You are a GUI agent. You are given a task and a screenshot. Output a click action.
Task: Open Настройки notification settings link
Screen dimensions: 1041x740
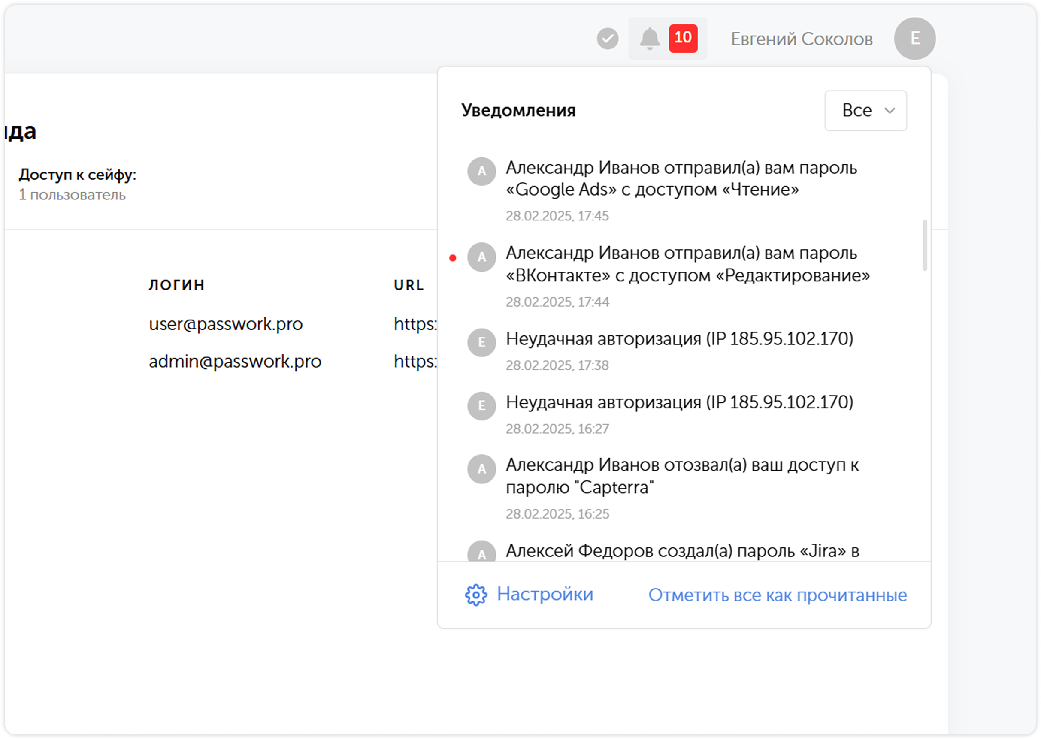tap(545, 594)
